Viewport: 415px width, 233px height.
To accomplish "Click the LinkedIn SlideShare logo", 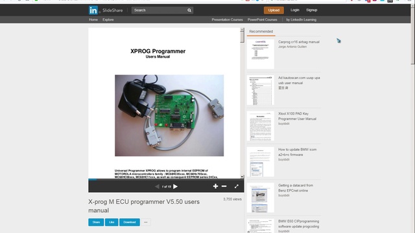I will [x=106, y=10].
